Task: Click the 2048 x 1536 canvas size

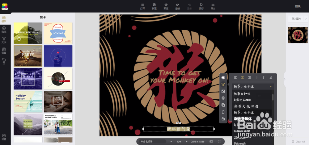Action: 198,142
